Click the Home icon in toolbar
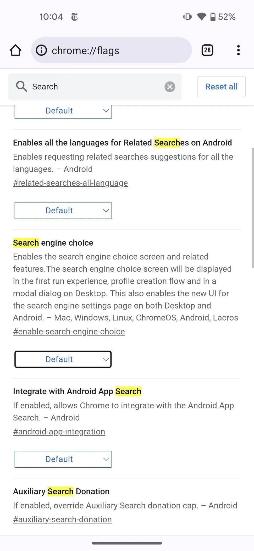Viewport: 254px width, 551px height. tap(15, 50)
